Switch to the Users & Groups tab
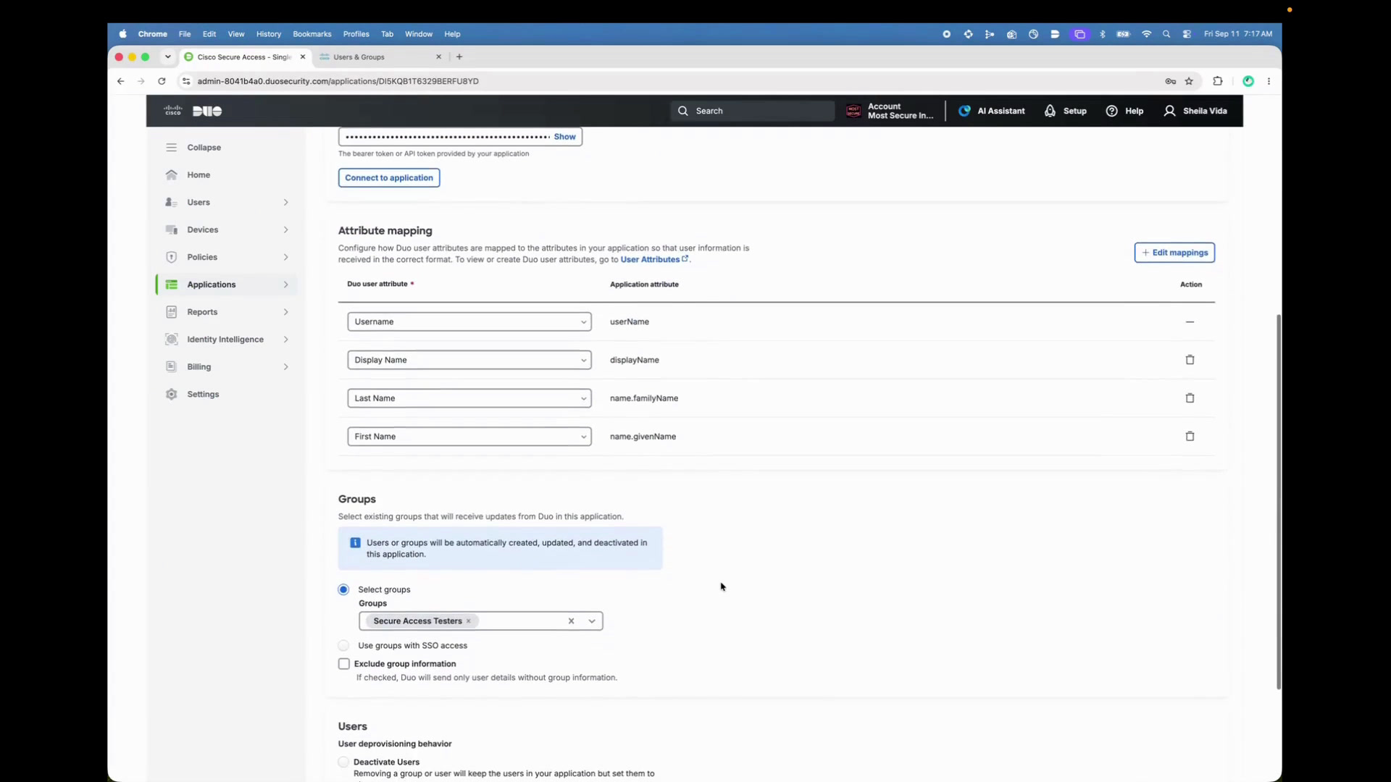Image resolution: width=1391 pixels, height=782 pixels. (x=380, y=57)
